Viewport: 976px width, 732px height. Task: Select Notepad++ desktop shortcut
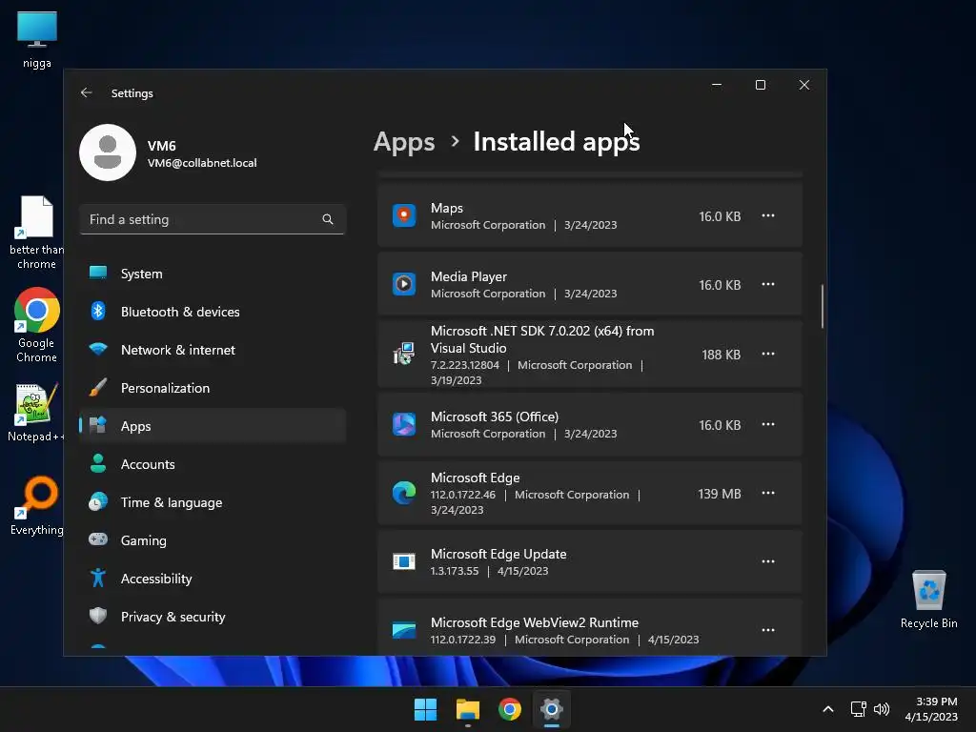[35, 412]
